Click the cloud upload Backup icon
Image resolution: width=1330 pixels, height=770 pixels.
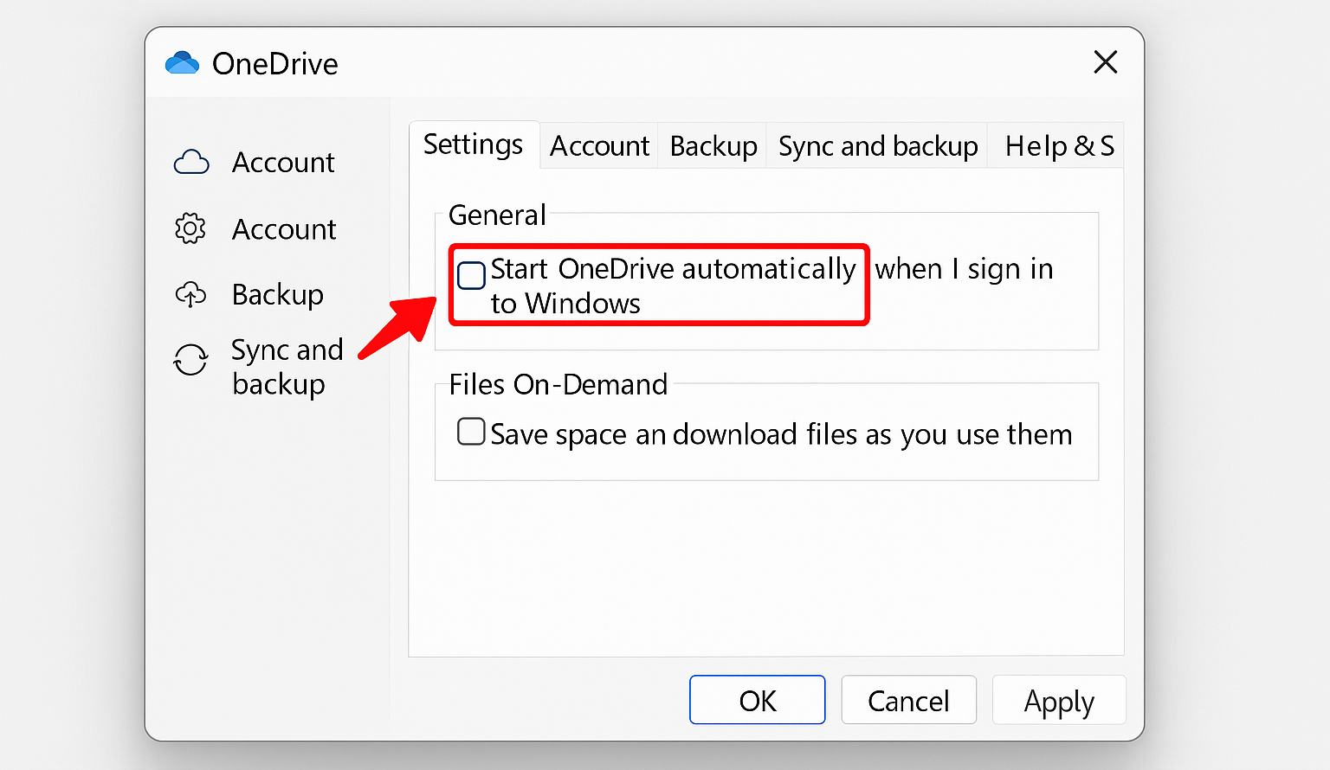point(190,294)
